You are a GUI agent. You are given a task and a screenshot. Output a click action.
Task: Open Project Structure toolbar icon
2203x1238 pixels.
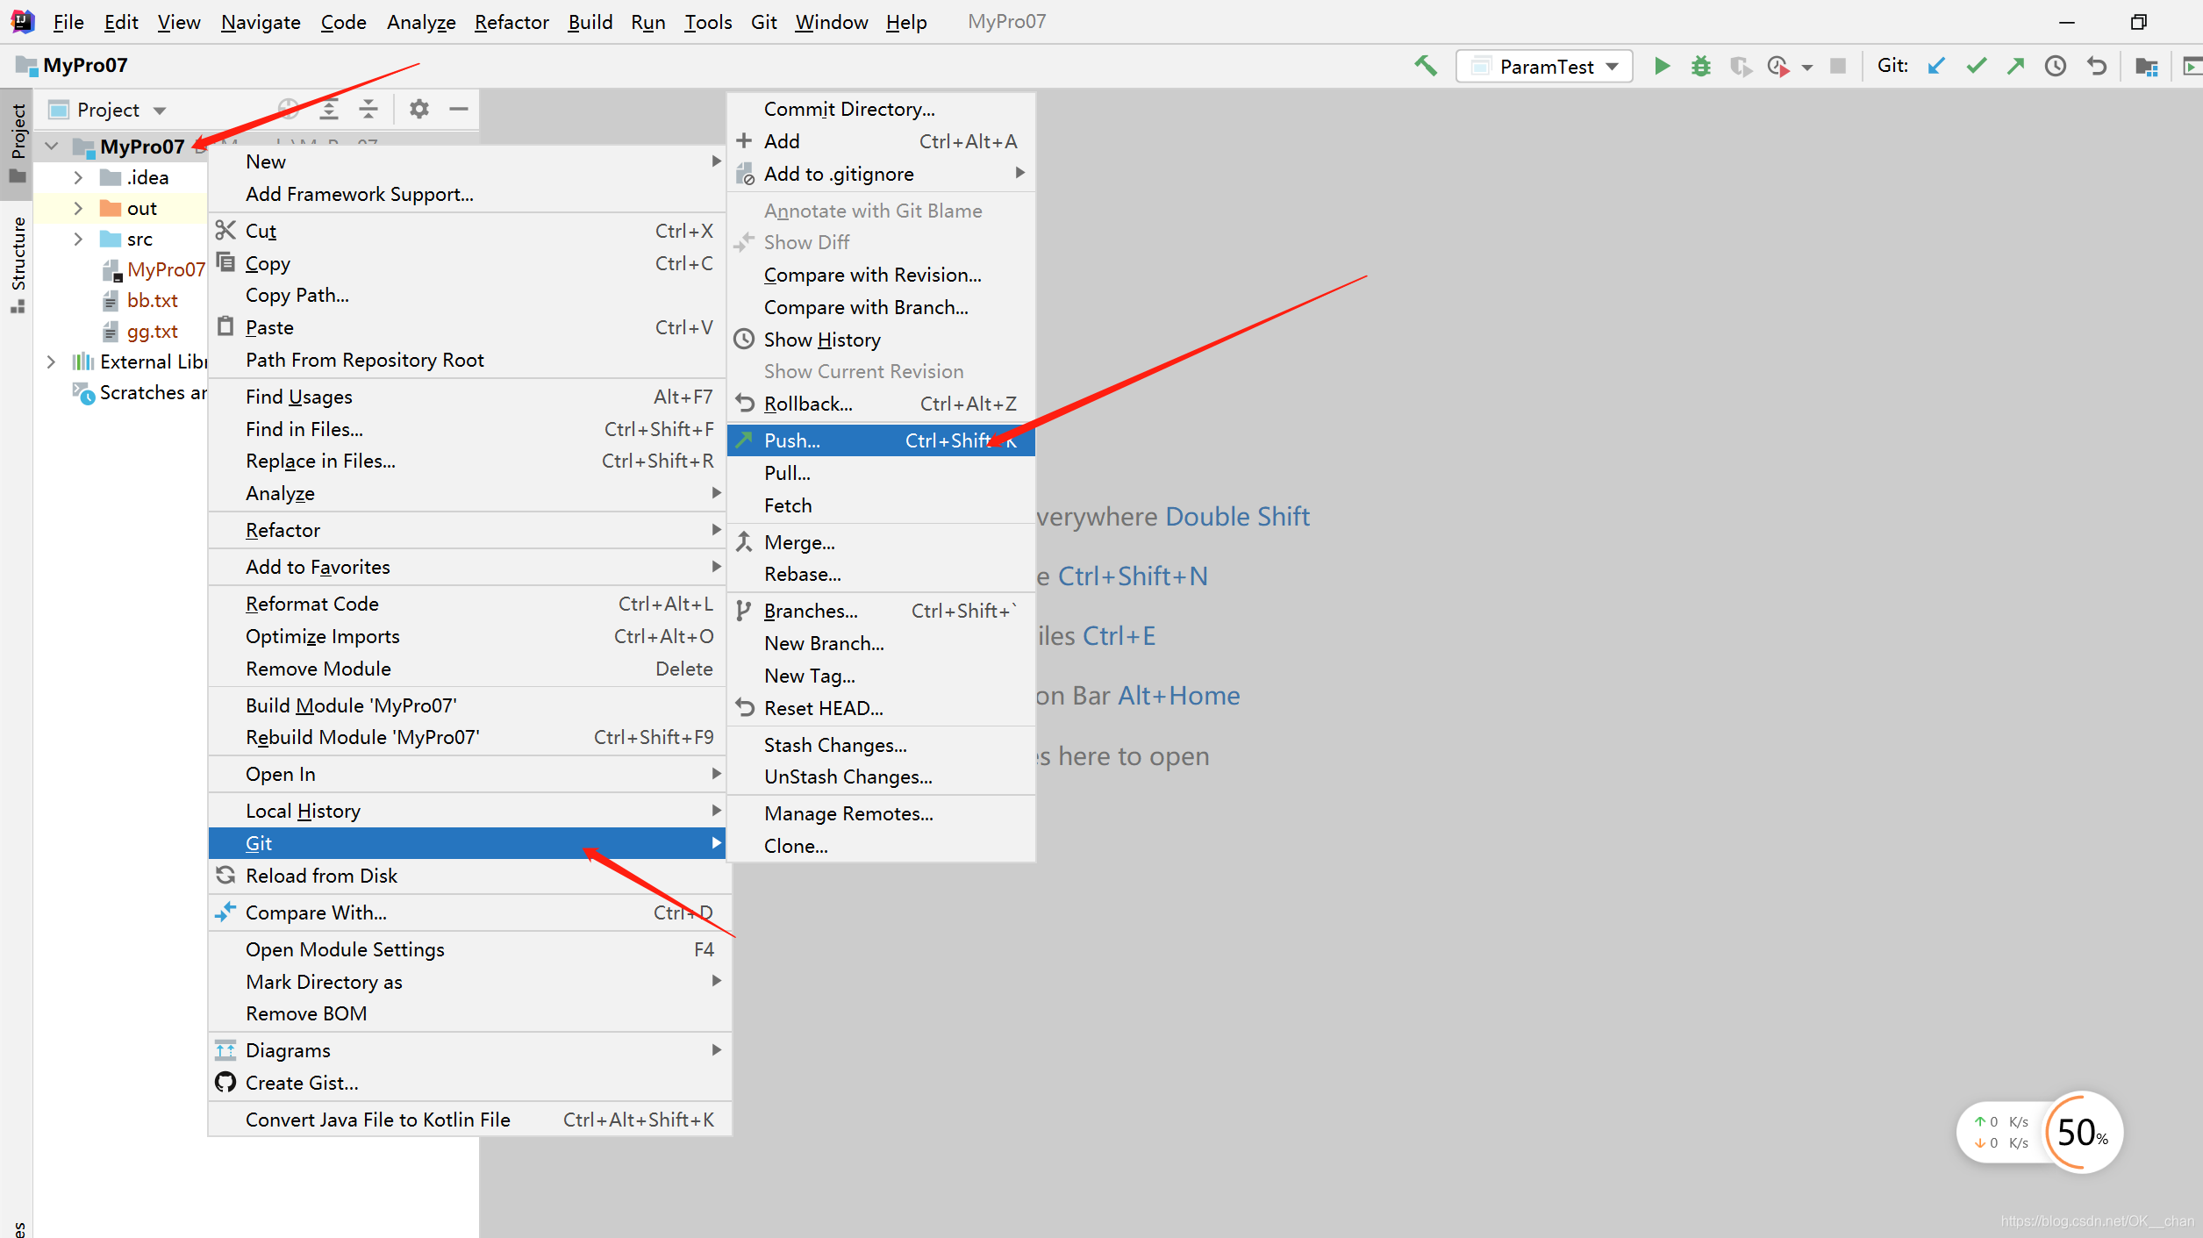coord(2147,66)
